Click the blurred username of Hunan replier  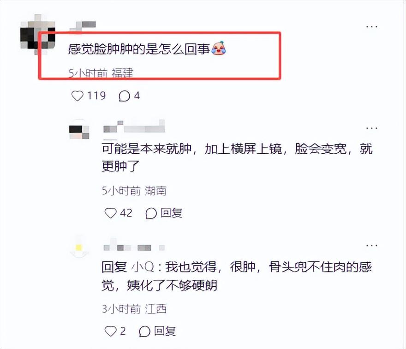[x=134, y=126]
